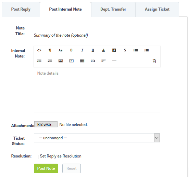The height and width of the screenshot is (177, 189).
Task: Insert a table in editor
Action: point(82,61)
